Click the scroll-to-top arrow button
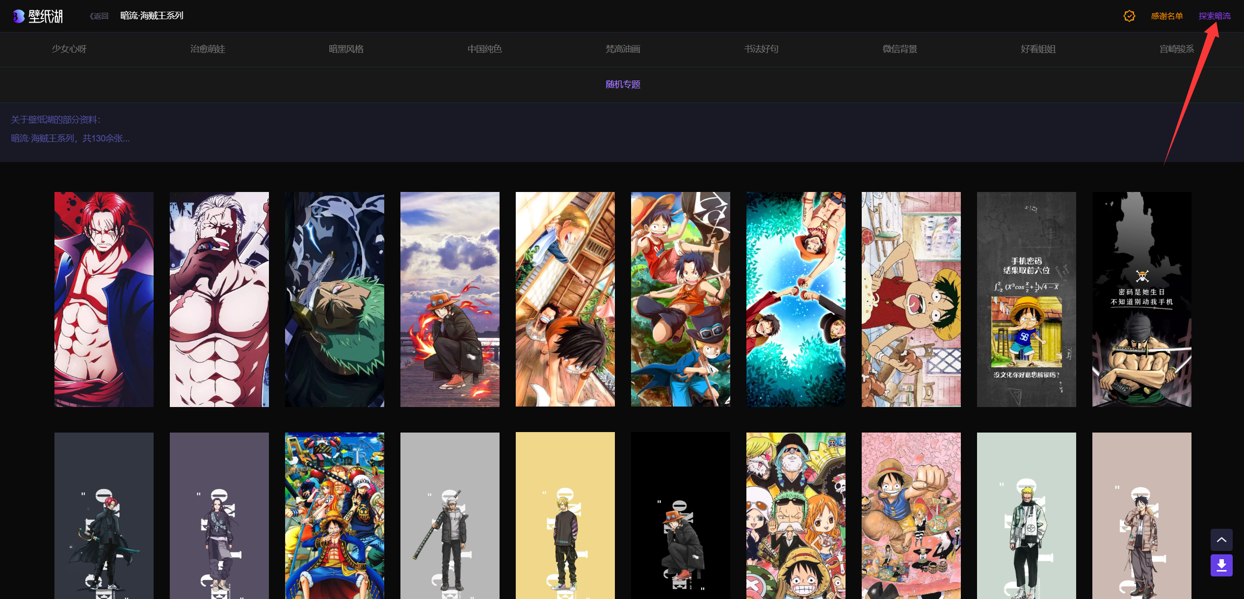The image size is (1244, 599). (1221, 540)
